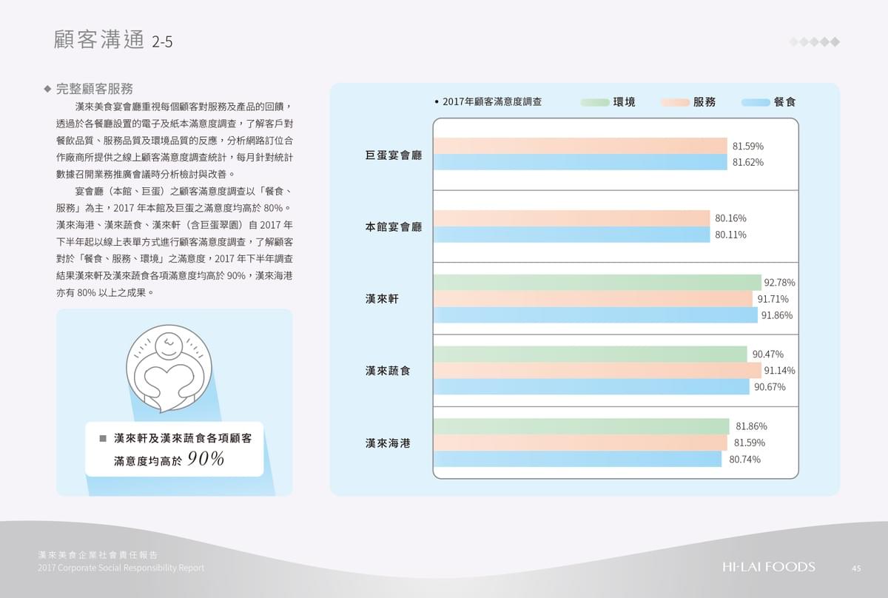Click the 巨蛋宴會廳 blue 餐食 bar
The height and width of the screenshot is (598, 888).
click(x=580, y=162)
